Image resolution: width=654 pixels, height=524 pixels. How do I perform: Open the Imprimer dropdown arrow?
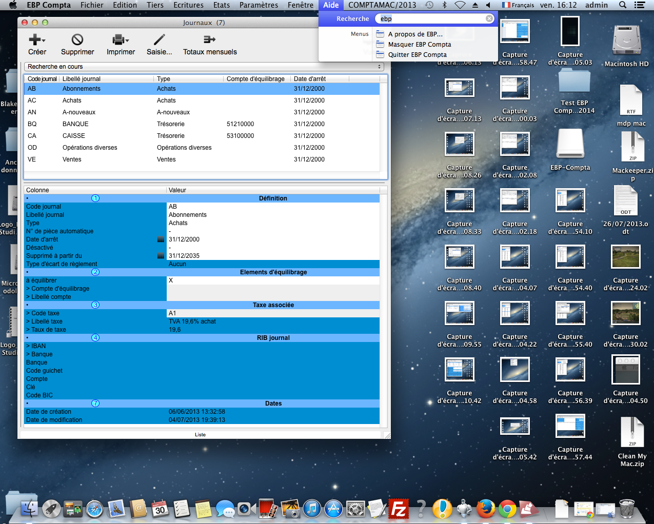(127, 41)
